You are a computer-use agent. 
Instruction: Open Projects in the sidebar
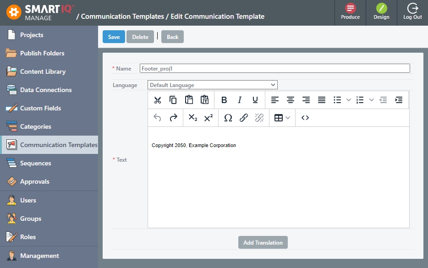(49, 35)
